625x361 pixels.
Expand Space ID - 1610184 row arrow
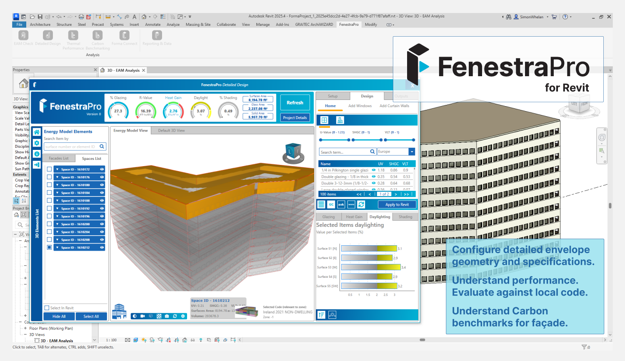(57, 193)
